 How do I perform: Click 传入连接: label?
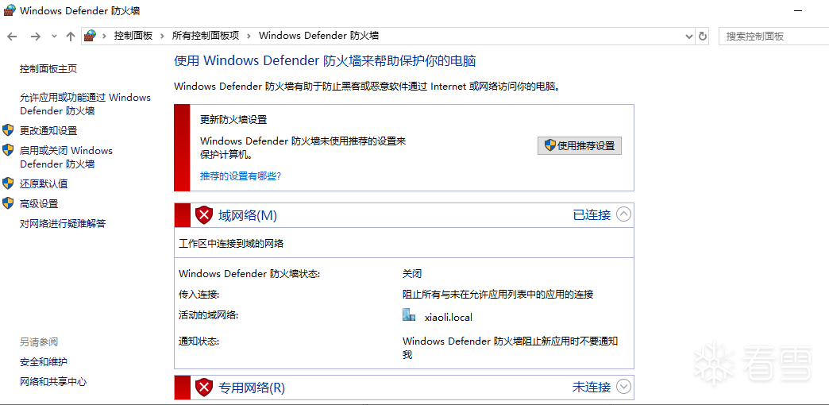[x=199, y=295]
